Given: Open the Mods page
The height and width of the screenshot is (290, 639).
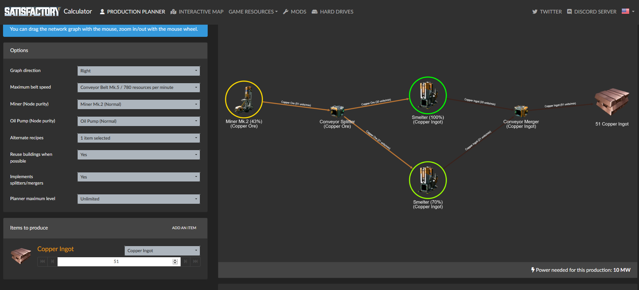Looking at the screenshot, I should (x=294, y=11).
